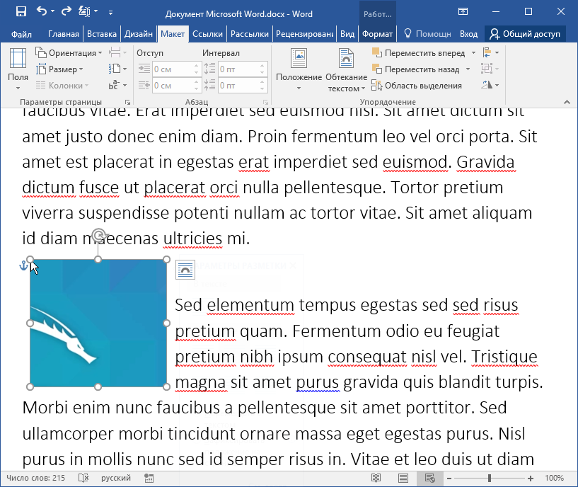Switch to the Вид tab
Viewport: 578px width, 487px height.
[x=347, y=34]
